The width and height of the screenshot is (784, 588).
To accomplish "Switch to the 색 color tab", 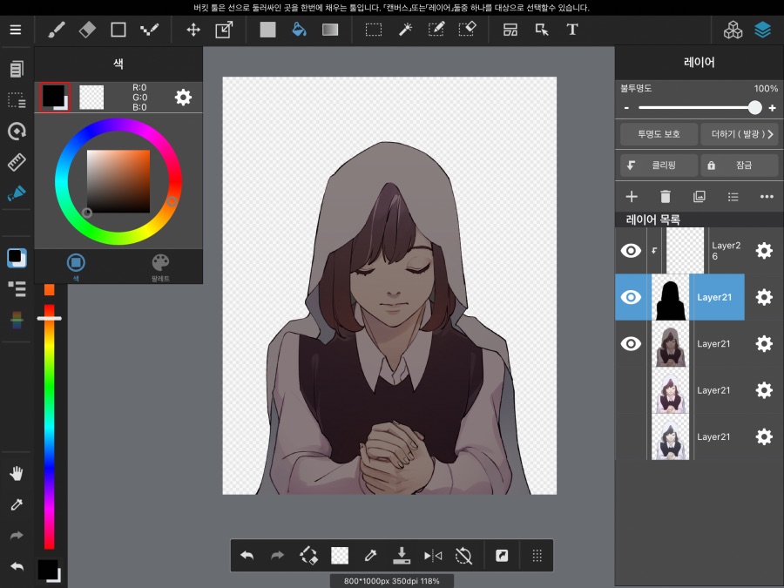I will click(x=77, y=264).
